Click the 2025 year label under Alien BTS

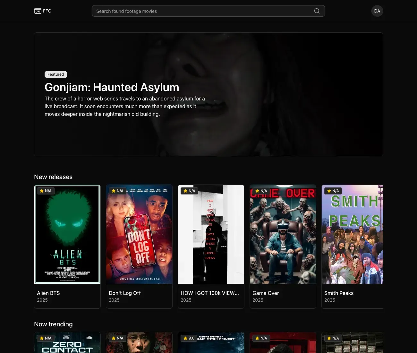tap(42, 300)
